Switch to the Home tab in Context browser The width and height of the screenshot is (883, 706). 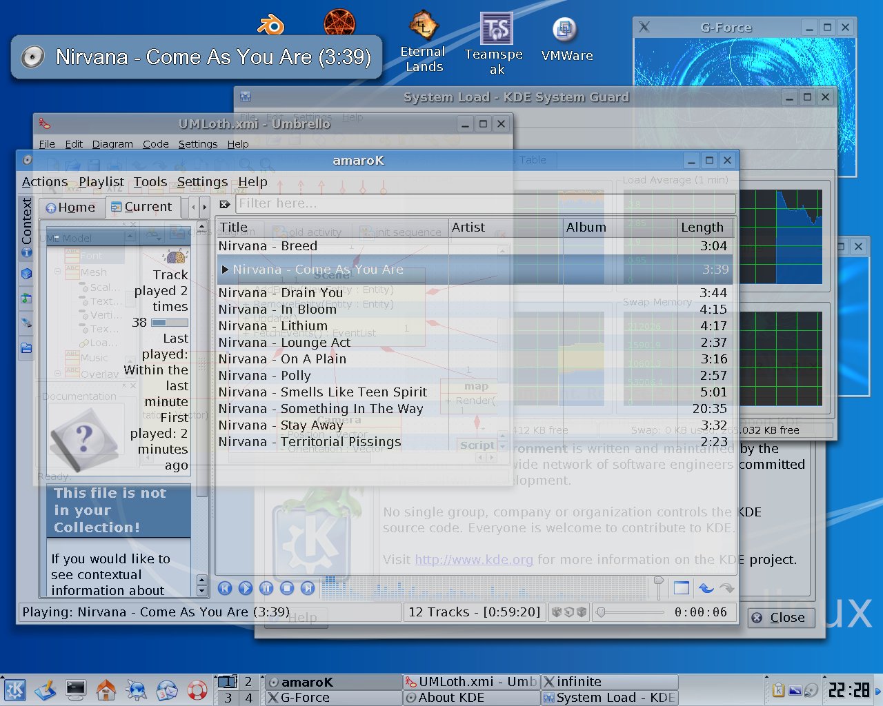[71, 208]
